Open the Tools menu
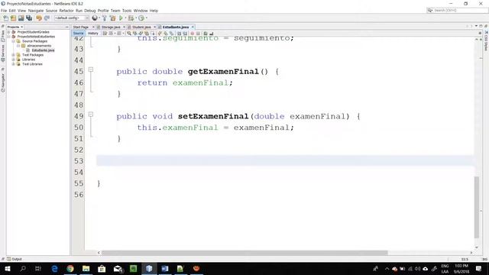Screen dimensions: 489x275 [x=127, y=11]
